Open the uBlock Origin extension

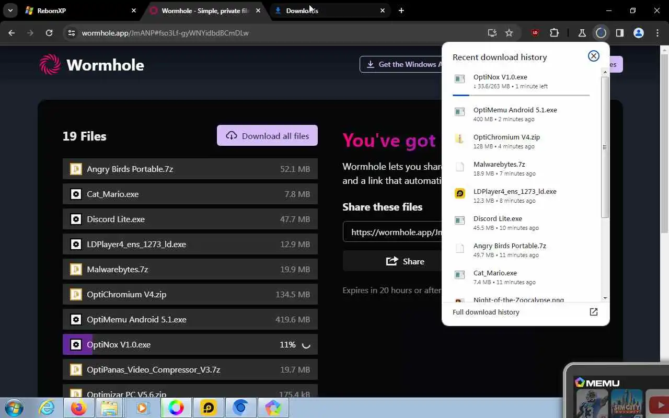click(535, 33)
